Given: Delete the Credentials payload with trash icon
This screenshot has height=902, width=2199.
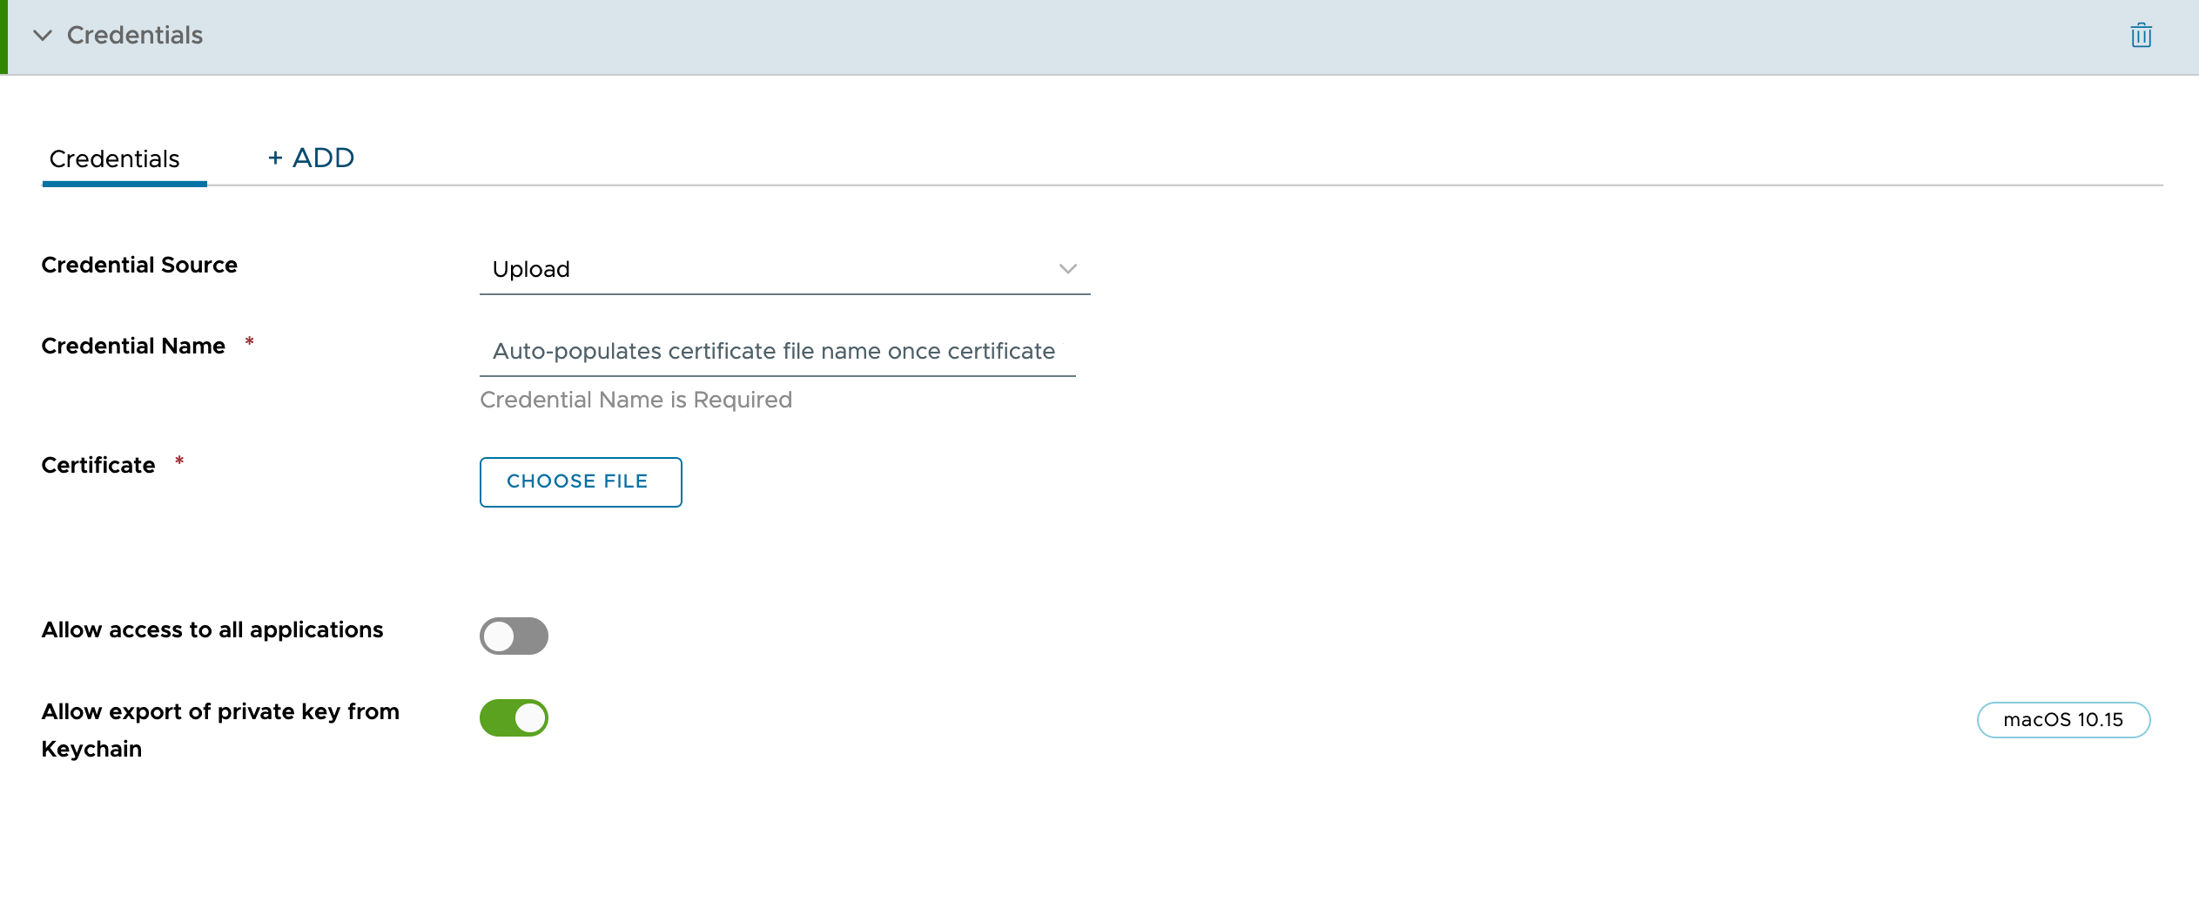Looking at the screenshot, I should tap(2141, 36).
